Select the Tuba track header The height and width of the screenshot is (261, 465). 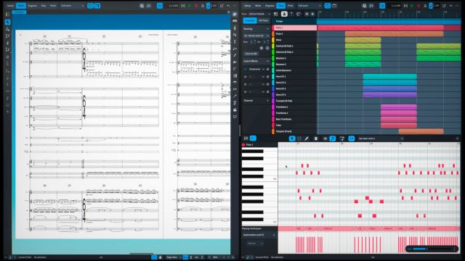point(296,125)
